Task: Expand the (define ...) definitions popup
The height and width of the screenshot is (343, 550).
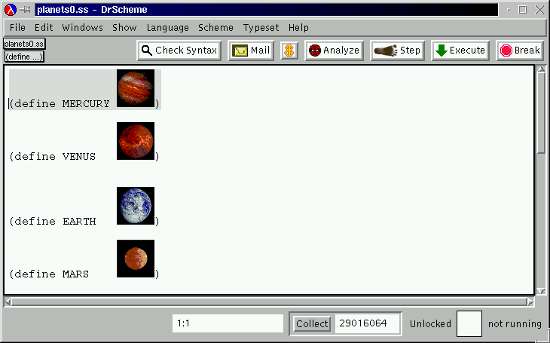Action: point(24,57)
